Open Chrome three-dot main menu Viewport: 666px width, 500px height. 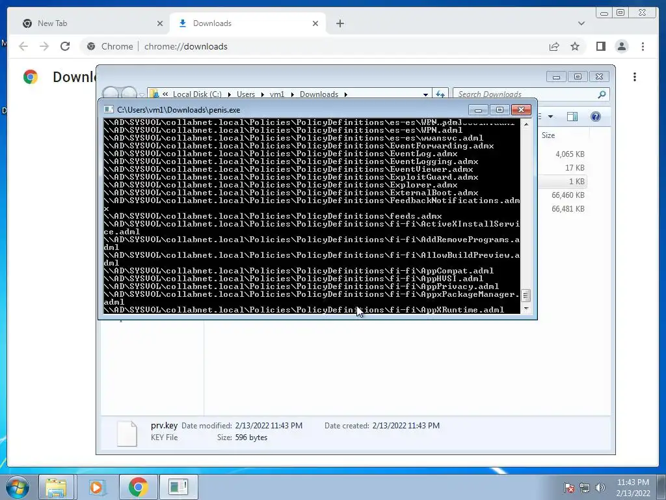[x=643, y=46]
